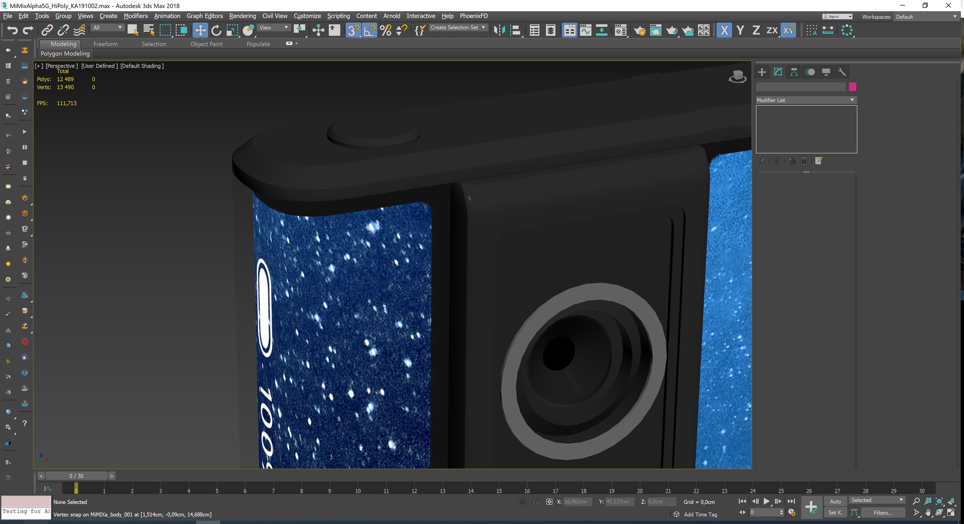
Task: Open key filter Selected dropdown
Action: point(877,500)
